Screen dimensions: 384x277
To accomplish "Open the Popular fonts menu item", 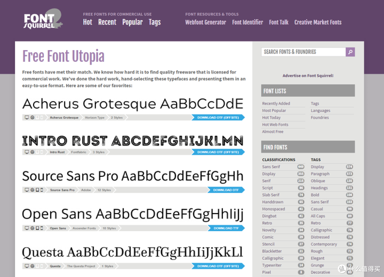I will (x=133, y=22).
